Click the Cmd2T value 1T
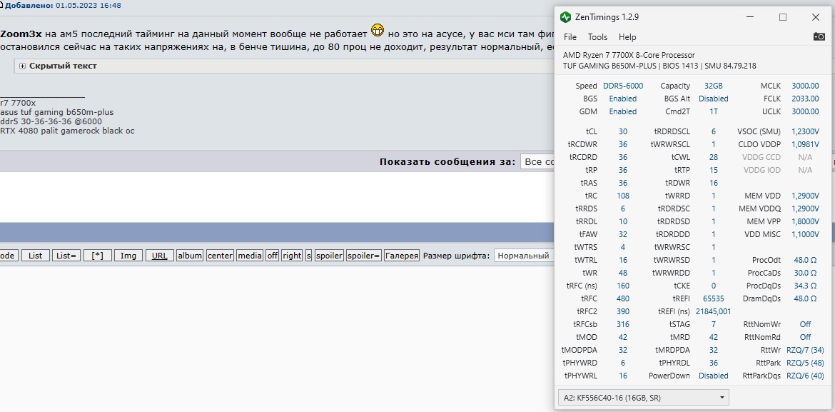 (714, 111)
